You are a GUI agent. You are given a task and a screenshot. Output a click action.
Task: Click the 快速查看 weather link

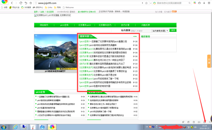[126, 12]
